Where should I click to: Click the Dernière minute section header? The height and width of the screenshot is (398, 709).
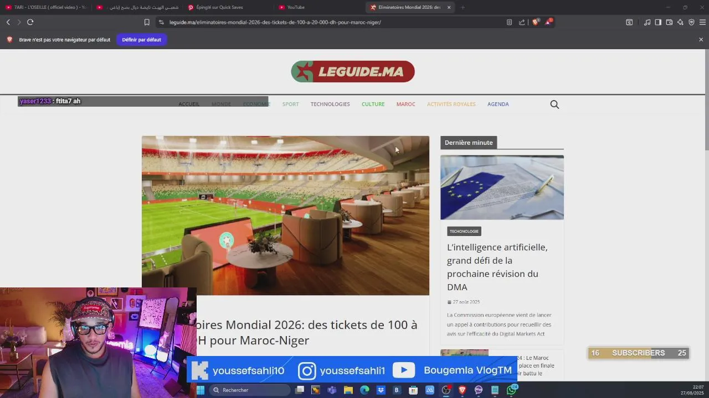[469, 143]
